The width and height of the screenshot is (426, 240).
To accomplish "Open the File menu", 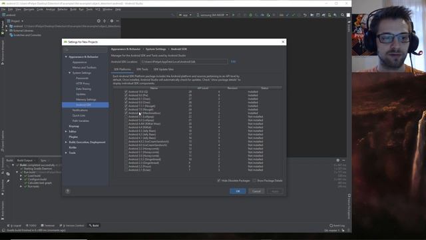I will pyautogui.click(x=3, y=9).
